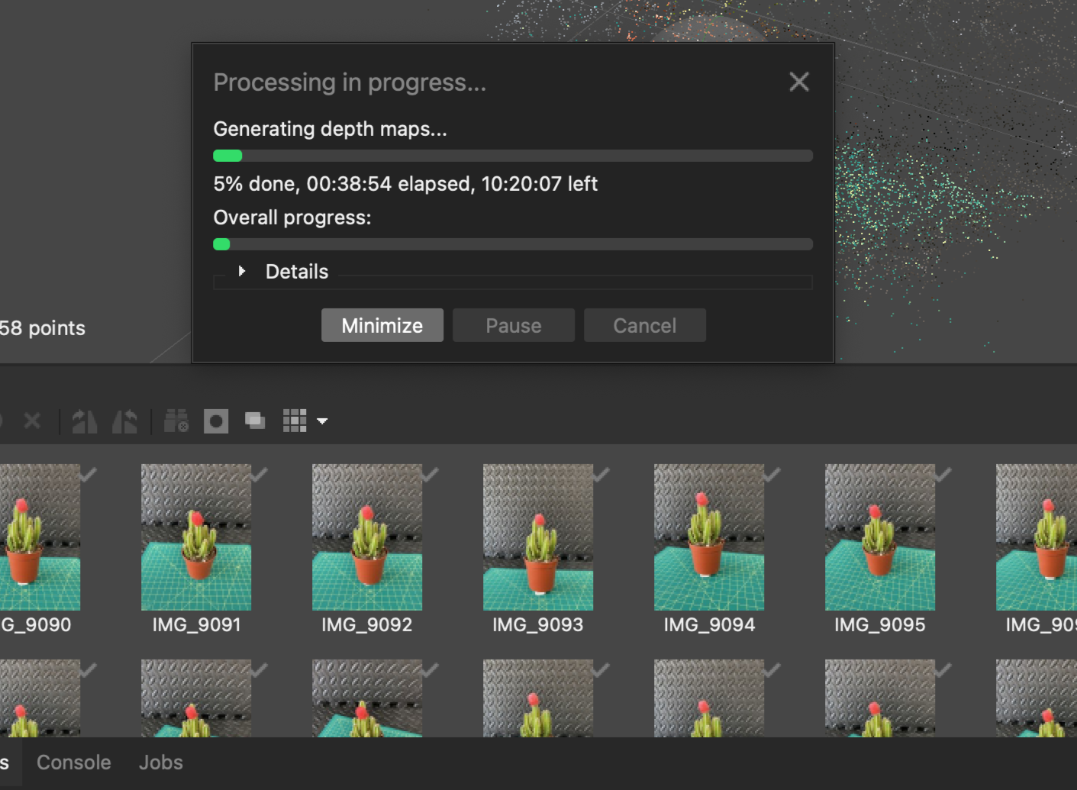Switch to the Console tab
The height and width of the screenshot is (790, 1077).
[74, 763]
